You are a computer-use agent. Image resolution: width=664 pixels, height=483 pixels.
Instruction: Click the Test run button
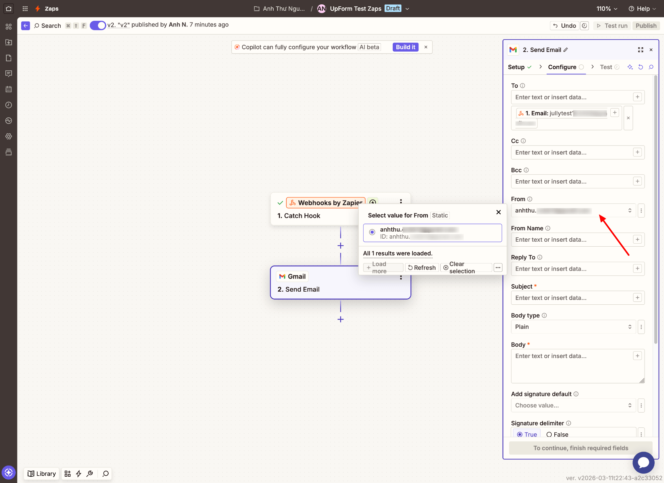click(612, 26)
